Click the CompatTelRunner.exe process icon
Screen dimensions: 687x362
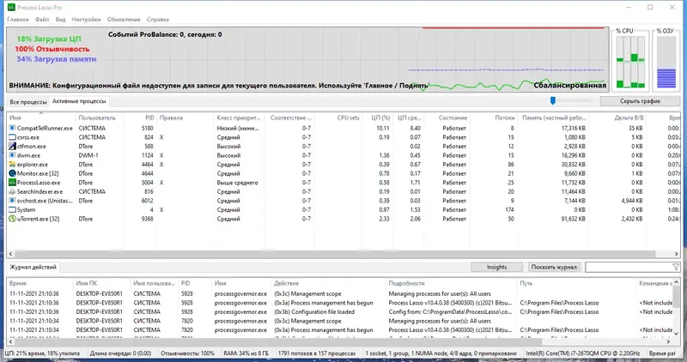click(x=12, y=129)
